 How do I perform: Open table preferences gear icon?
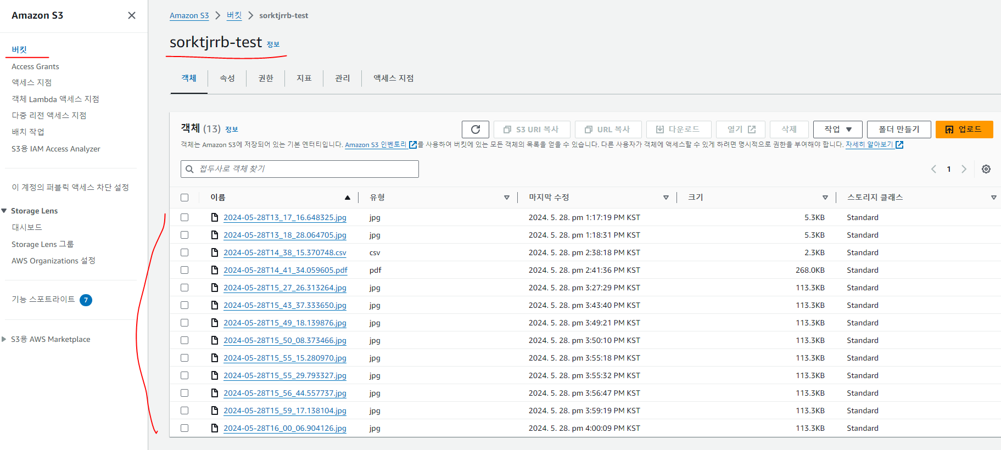point(986,169)
